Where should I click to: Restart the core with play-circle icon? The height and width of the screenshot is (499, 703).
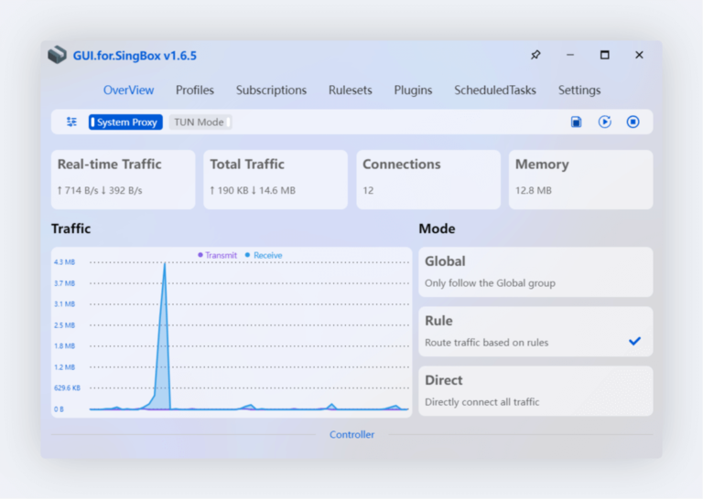click(604, 122)
